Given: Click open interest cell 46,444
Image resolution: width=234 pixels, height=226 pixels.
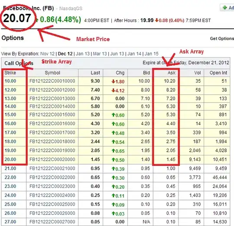Looking at the screenshot, I should click(x=220, y=177).
